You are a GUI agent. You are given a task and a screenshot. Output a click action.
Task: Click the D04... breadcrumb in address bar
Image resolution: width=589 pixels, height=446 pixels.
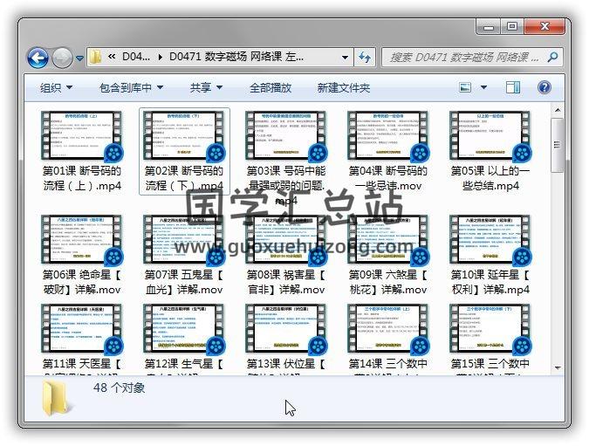135,58
